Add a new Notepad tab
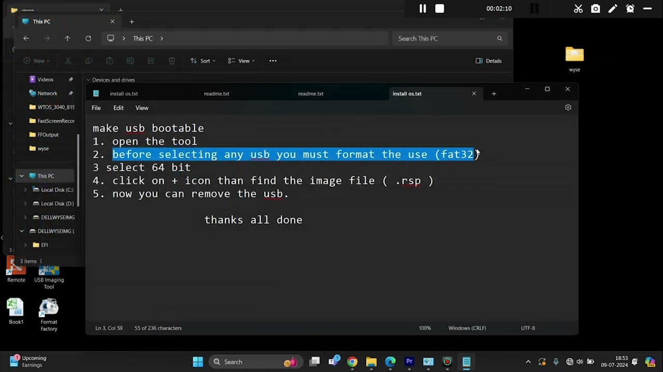 pos(494,94)
